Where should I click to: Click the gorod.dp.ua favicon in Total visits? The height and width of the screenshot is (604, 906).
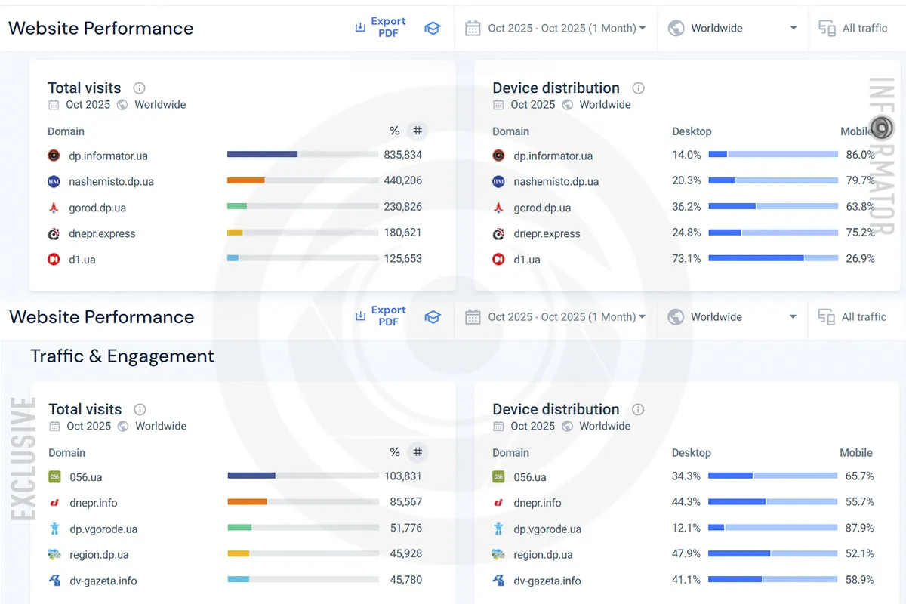pyautogui.click(x=54, y=208)
